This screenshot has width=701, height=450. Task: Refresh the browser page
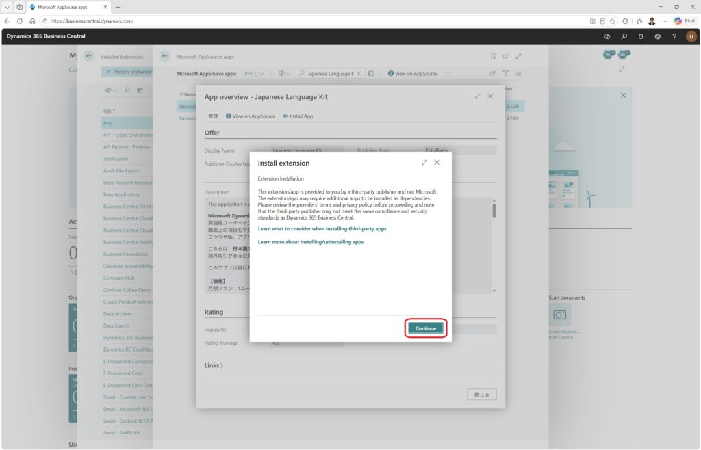click(x=20, y=21)
